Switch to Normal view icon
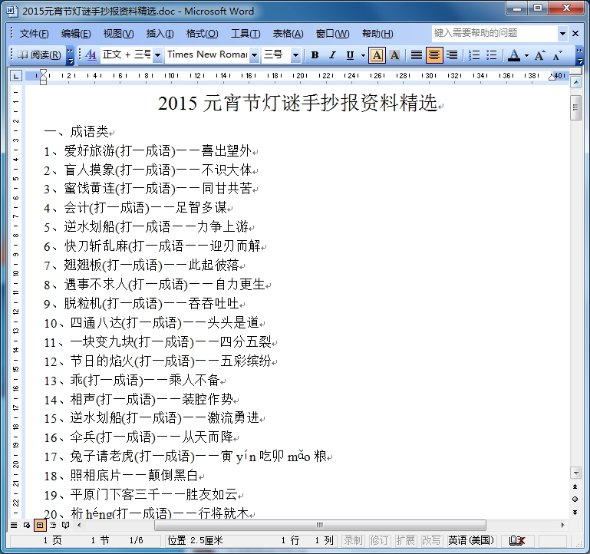Image resolution: width=590 pixels, height=554 pixels. point(14,525)
